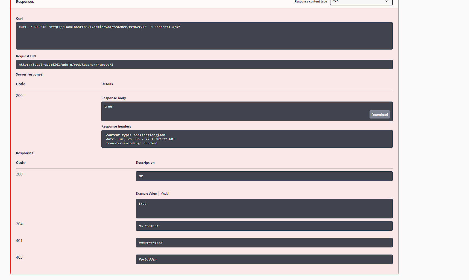
Task: Click the 200 server response code
Action: coord(19,96)
